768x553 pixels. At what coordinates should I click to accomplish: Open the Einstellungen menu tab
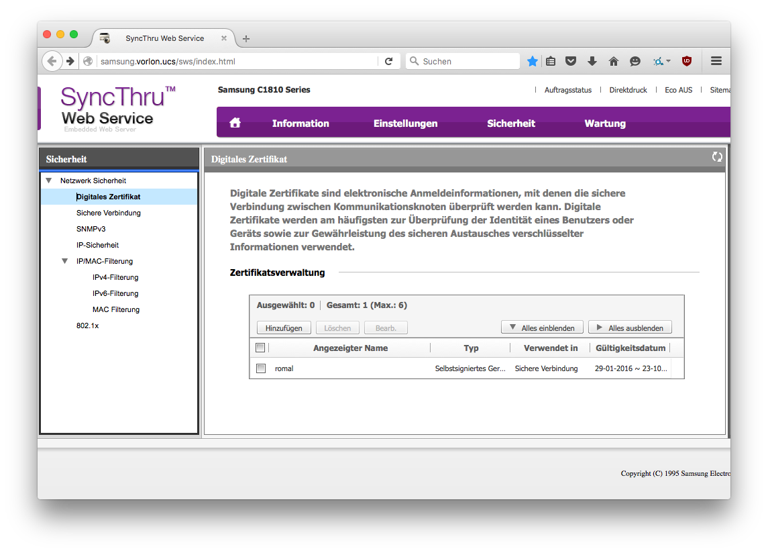pos(405,123)
